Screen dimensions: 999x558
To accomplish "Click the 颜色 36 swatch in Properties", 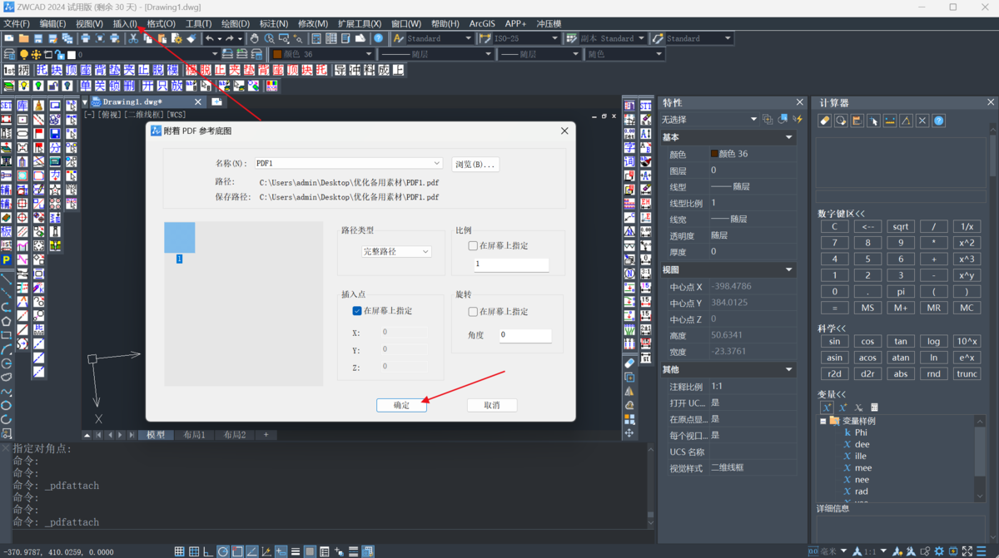I will point(714,154).
